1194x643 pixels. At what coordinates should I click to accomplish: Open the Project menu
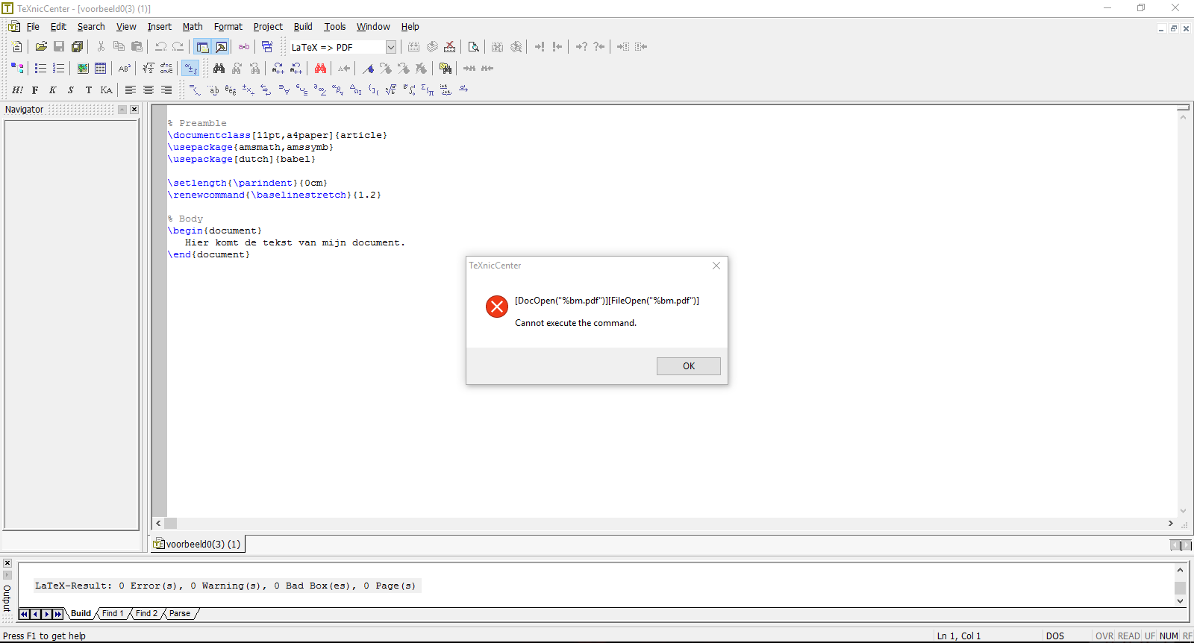268,26
